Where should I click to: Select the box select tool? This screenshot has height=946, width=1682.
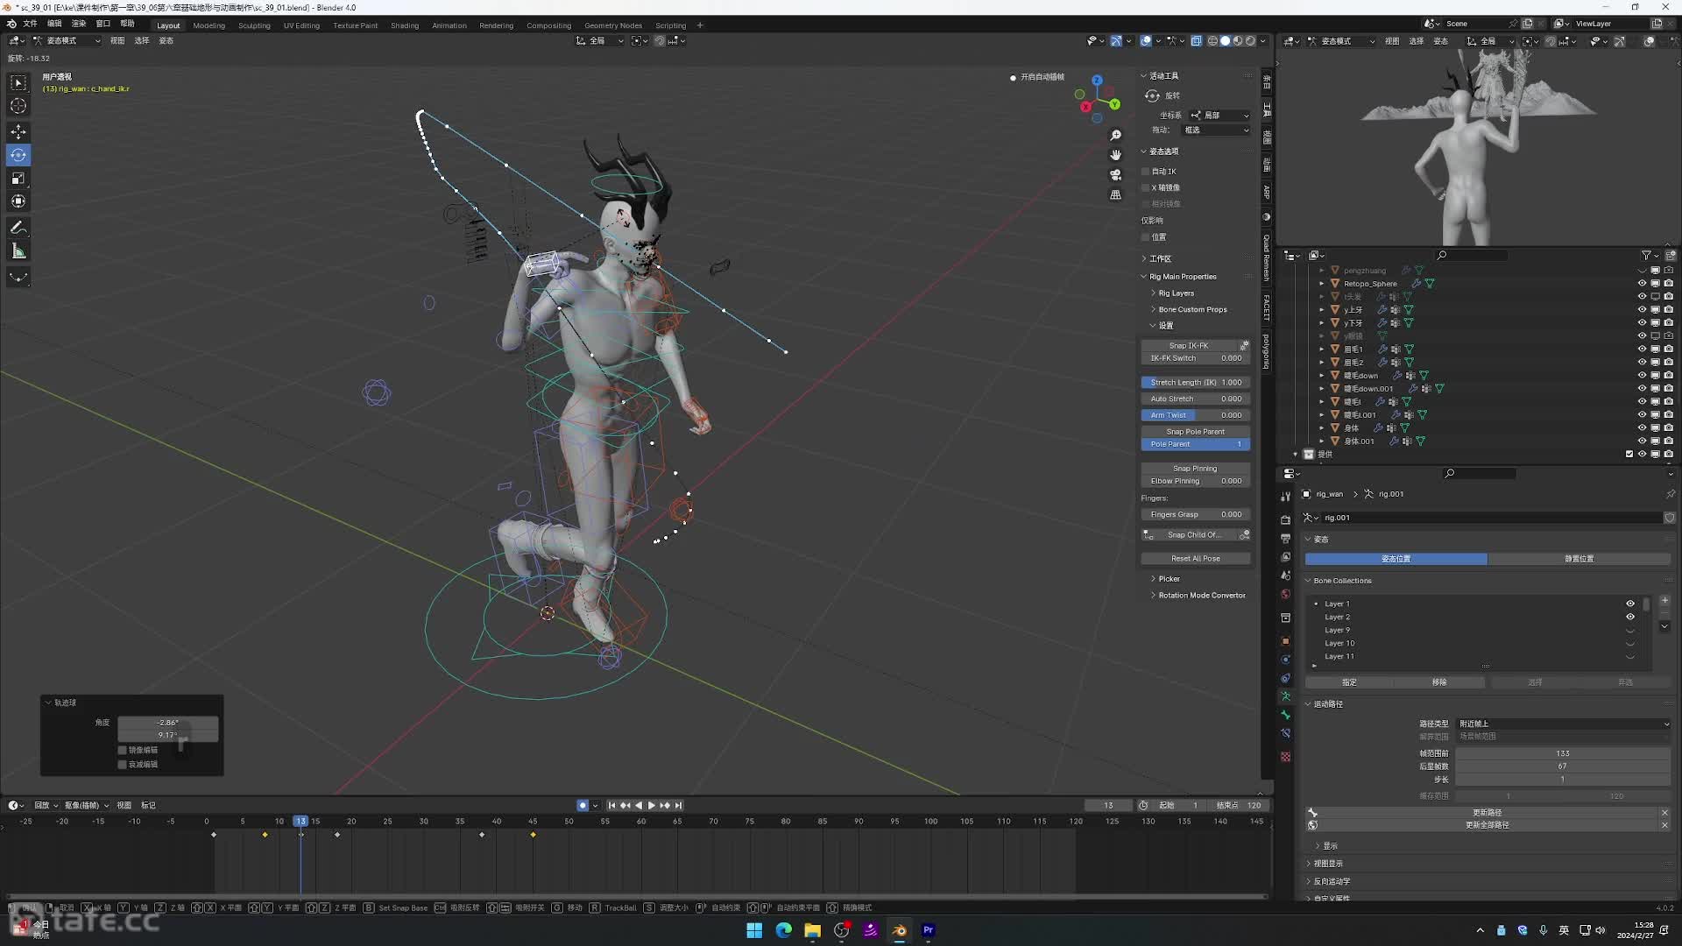[18, 82]
